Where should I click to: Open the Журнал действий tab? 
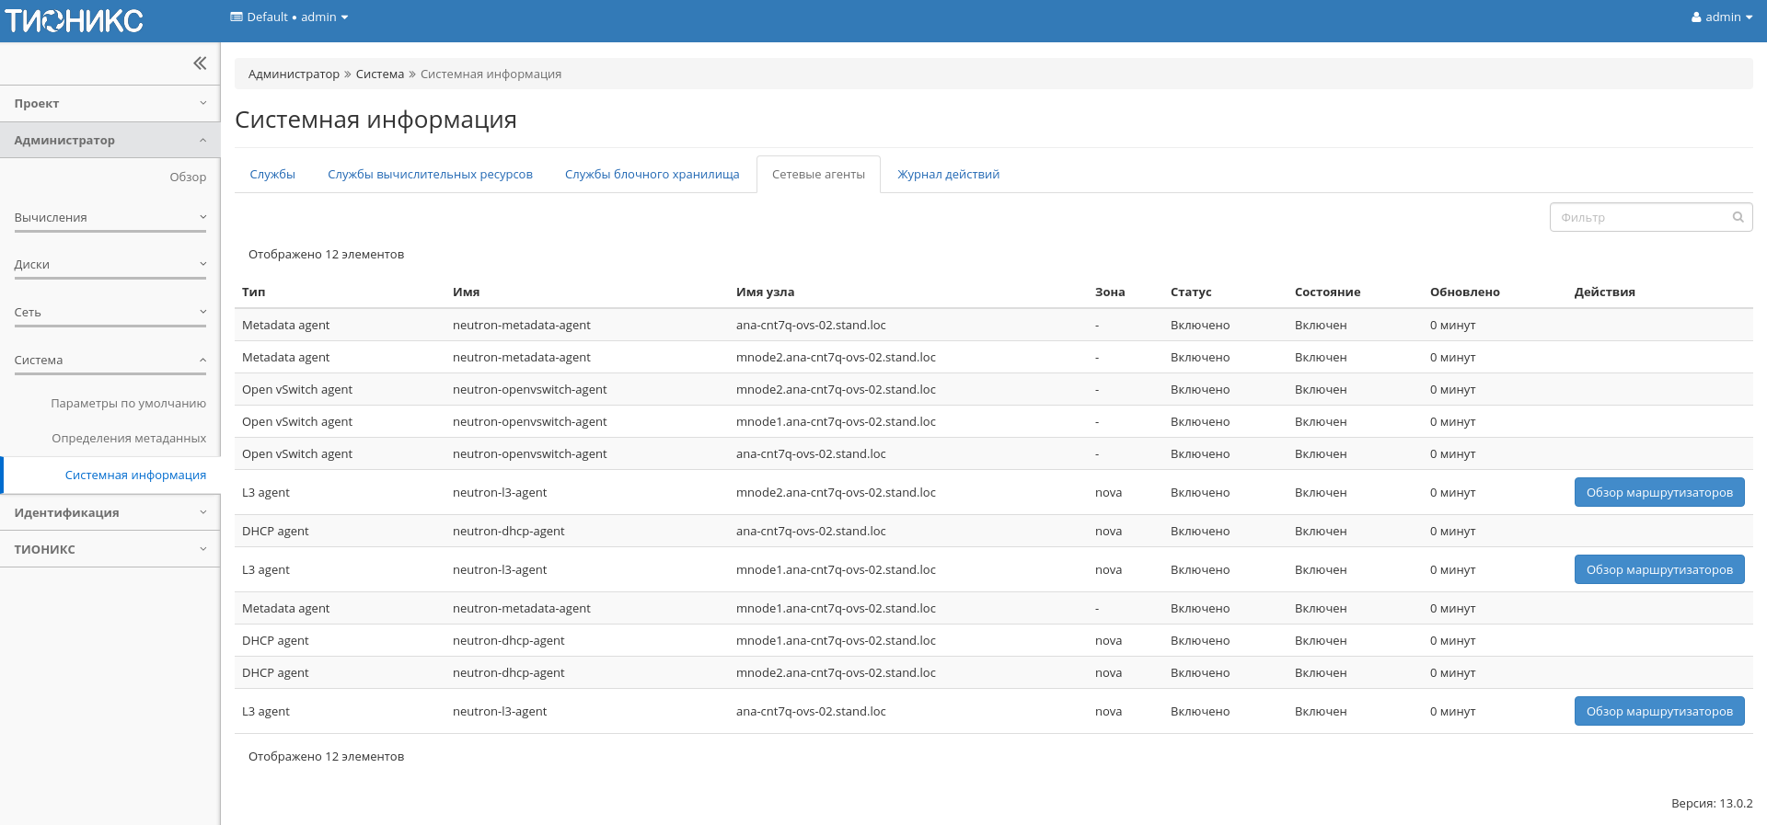tap(948, 175)
